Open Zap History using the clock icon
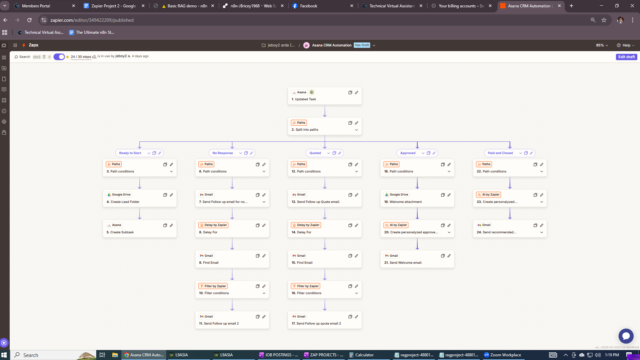Image resolution: width=640 pixels, height=360 pixels. [x=4, y=111]
